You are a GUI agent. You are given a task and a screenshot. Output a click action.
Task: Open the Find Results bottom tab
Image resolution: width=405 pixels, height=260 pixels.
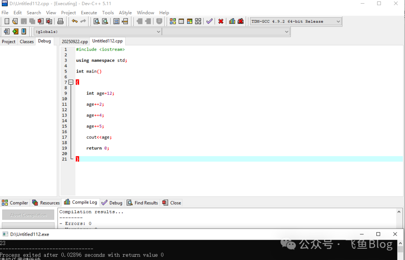[142, 203]
